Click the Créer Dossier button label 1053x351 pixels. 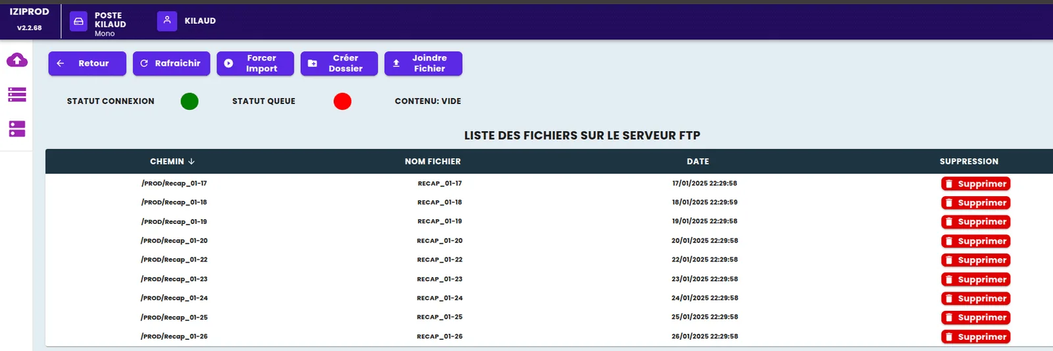[346, 63]
